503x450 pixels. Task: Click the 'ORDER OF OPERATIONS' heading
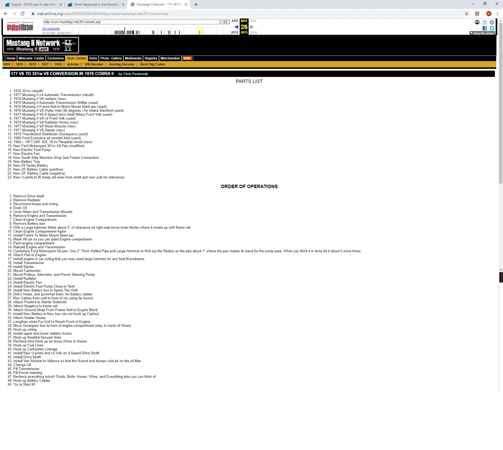249,186
